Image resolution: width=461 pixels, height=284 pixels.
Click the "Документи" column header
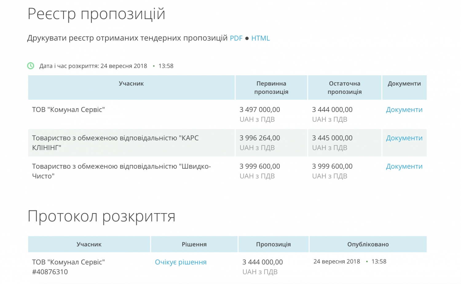[404, 84]
